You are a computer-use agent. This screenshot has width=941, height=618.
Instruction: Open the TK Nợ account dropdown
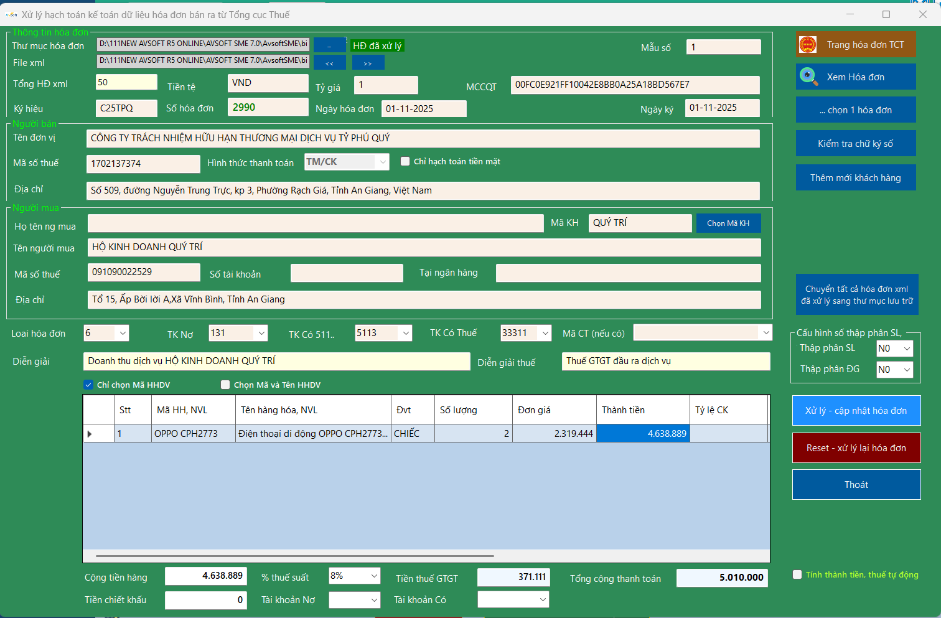click(x=261, y=334)
